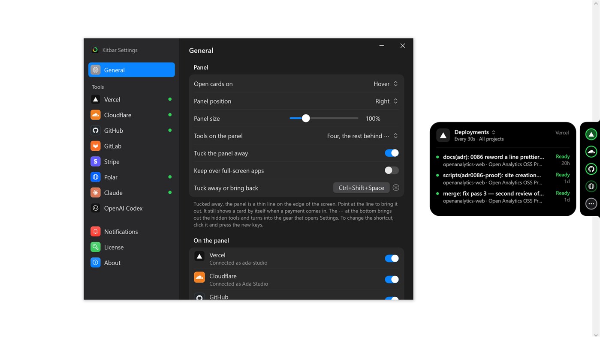This screenshot has height=337, width=600.
Task: Toggle Vercel under On the panel
Action: click(x=392, y=258)
